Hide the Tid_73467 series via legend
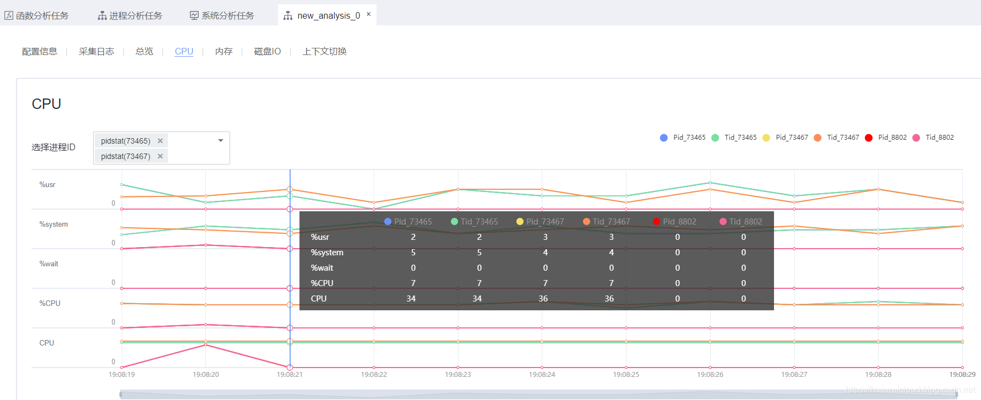This screenshot has width=981, height=400. point(836,138)
